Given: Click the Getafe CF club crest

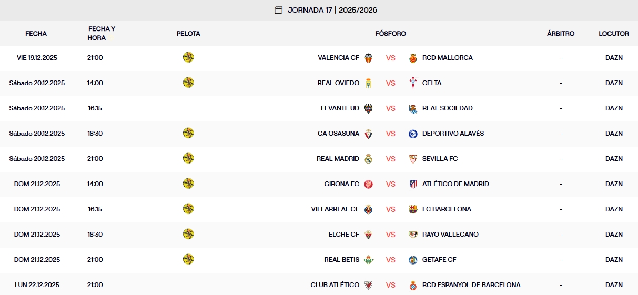Looking at the screenshot, I should 413,260.
